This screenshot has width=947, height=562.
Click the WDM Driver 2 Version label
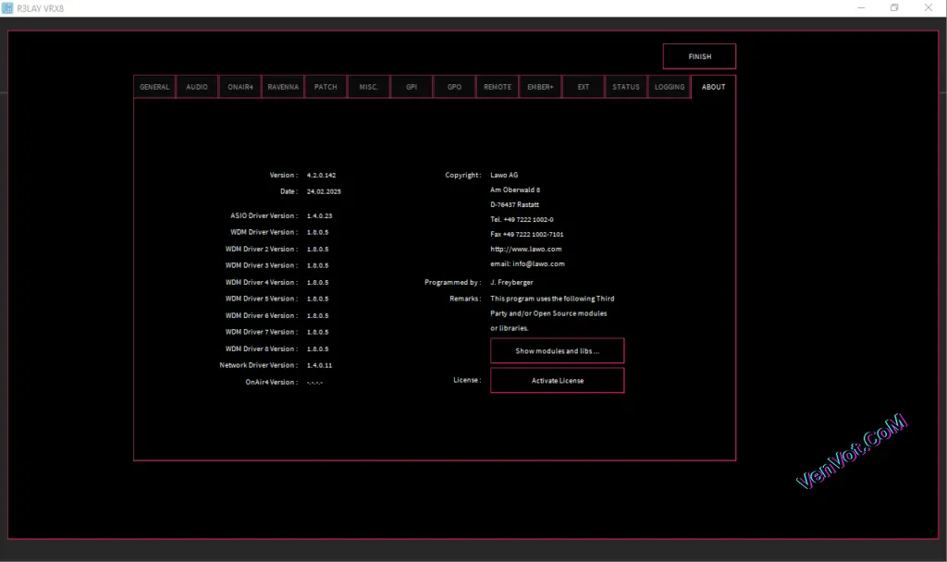pos(262,249)
